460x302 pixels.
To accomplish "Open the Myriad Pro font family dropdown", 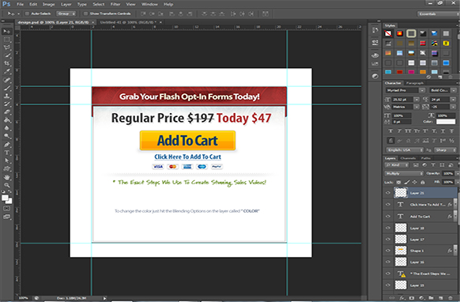I will (405, 90).
